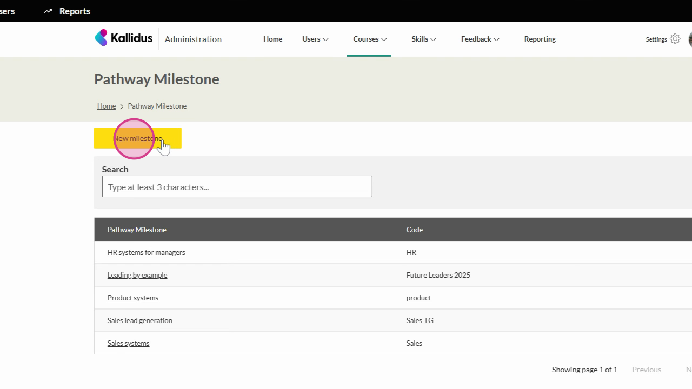
Task: Click the Home breadcrumb link
Action: coord(107,106)
